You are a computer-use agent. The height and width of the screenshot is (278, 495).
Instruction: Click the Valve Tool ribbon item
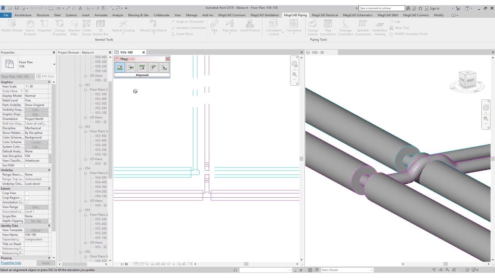(x=399, y=28)
